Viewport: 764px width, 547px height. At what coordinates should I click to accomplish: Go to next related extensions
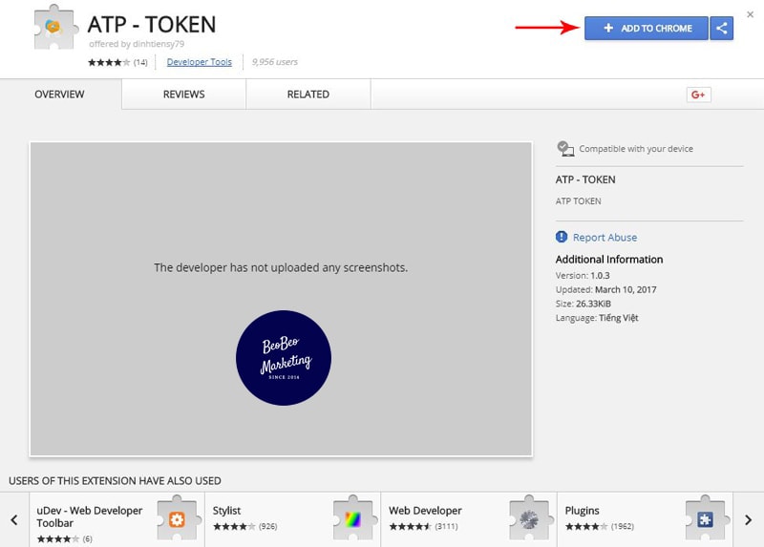[749, 519]
